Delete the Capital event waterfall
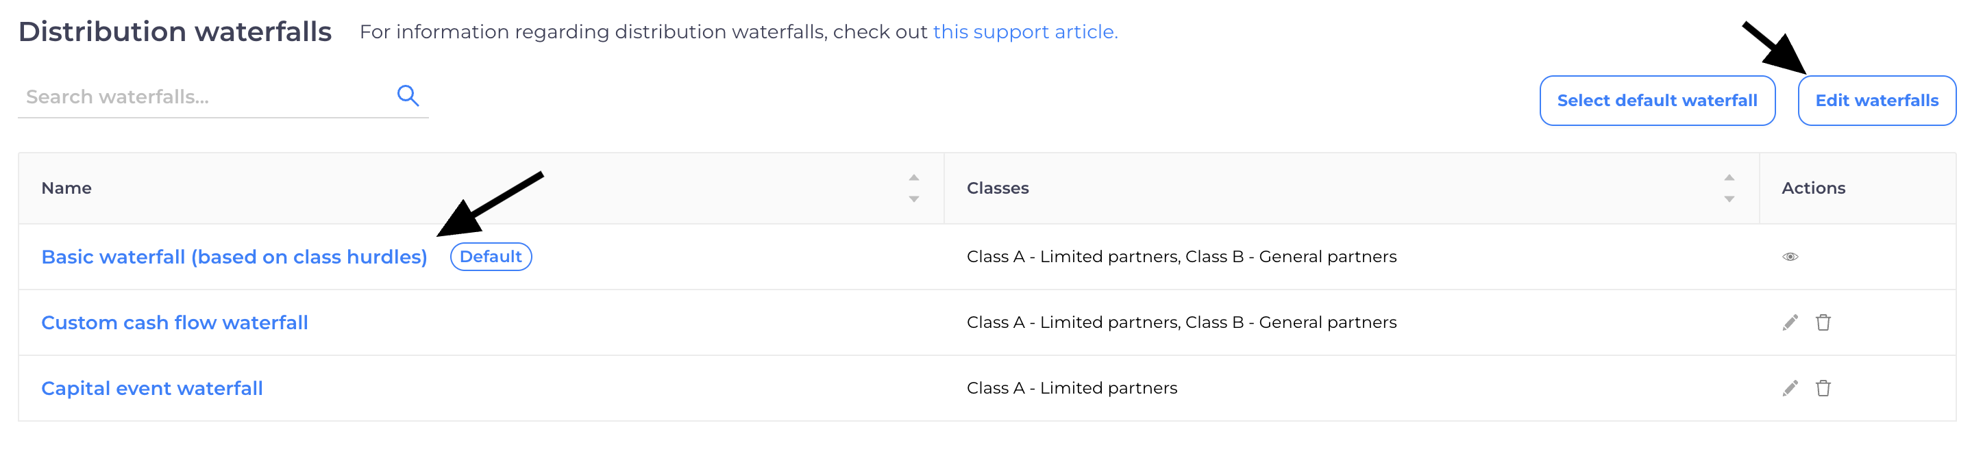Screen dimensions: 1983x460 [1823, 388]
